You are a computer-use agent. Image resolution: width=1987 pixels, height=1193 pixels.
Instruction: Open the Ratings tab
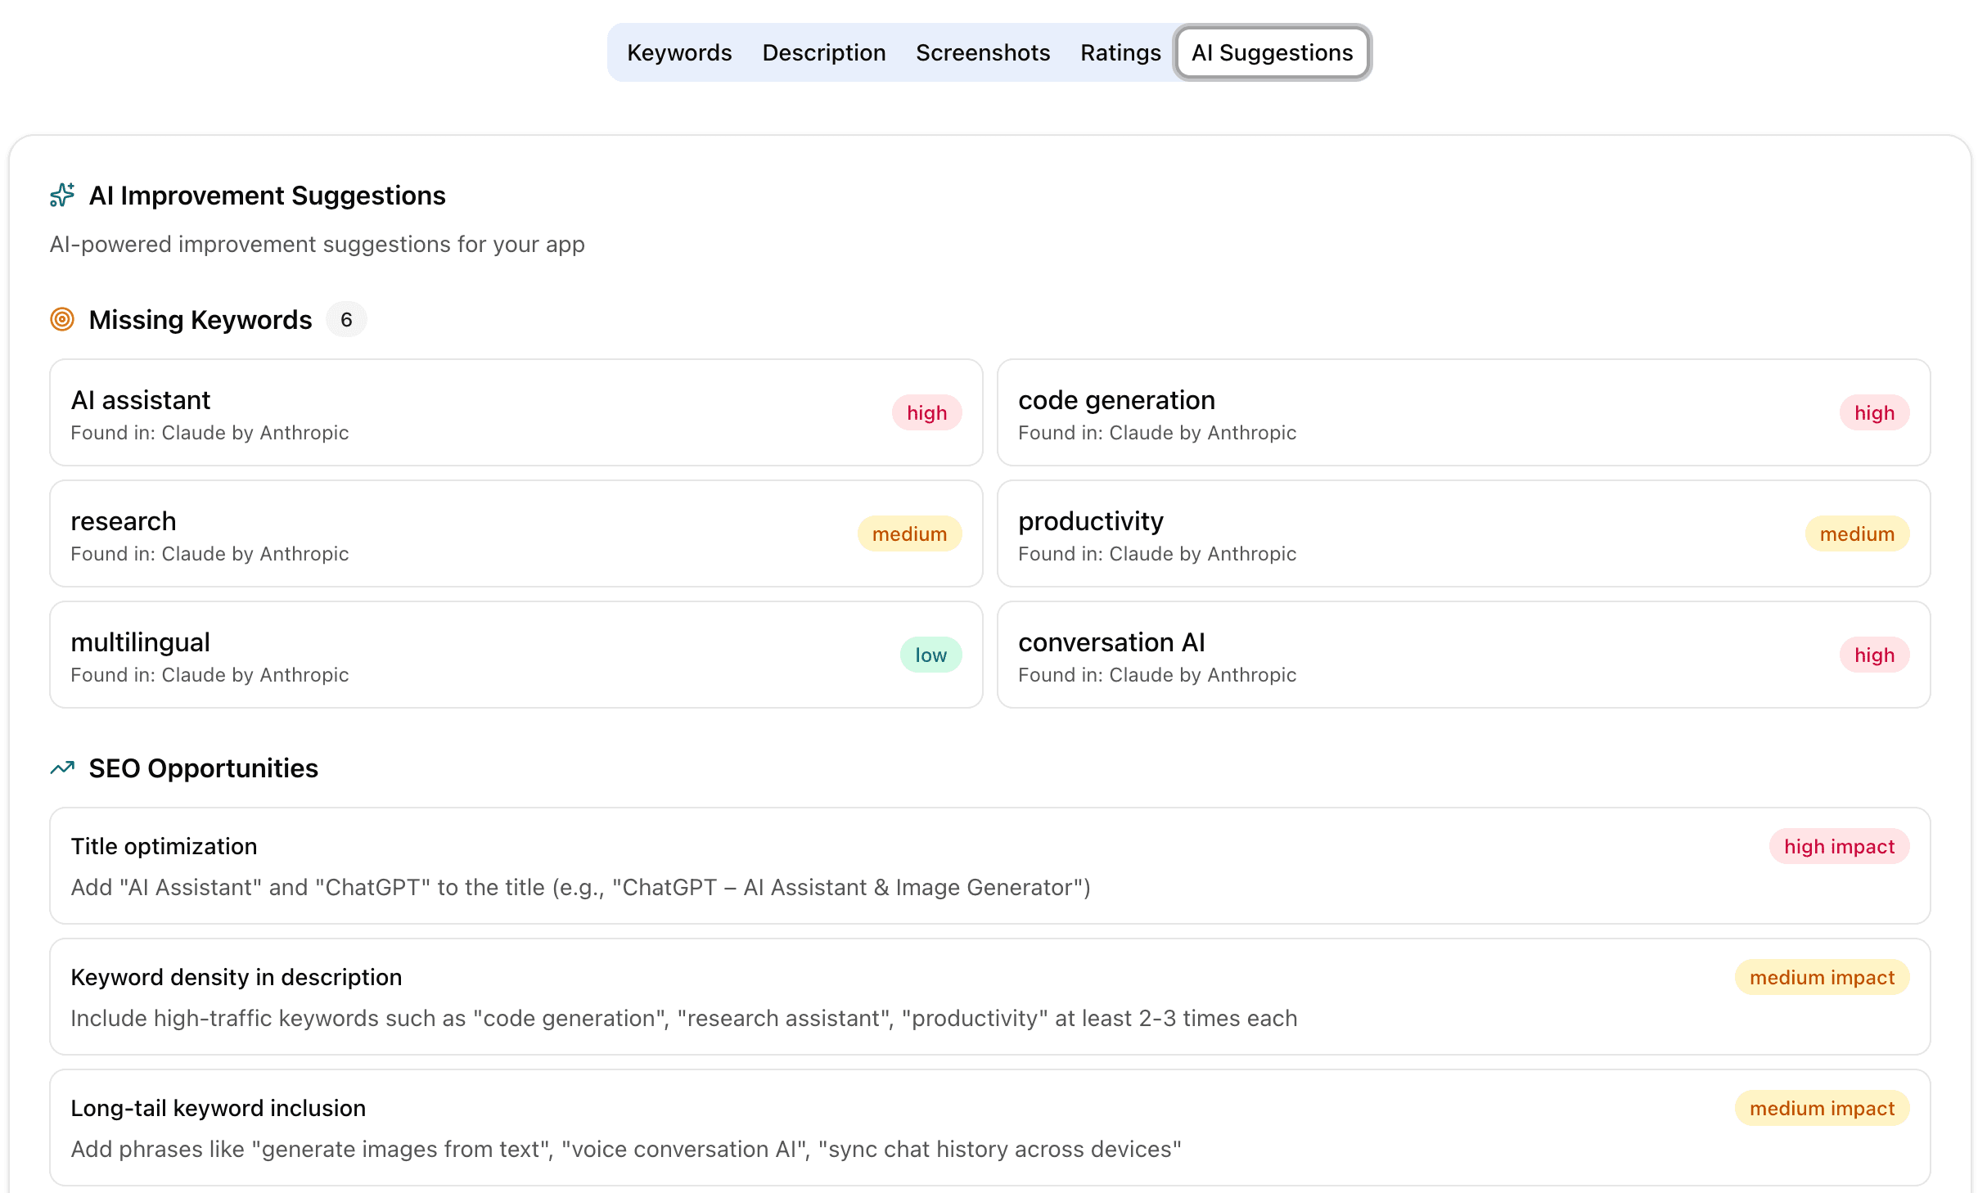click(x=1120, y=52)
